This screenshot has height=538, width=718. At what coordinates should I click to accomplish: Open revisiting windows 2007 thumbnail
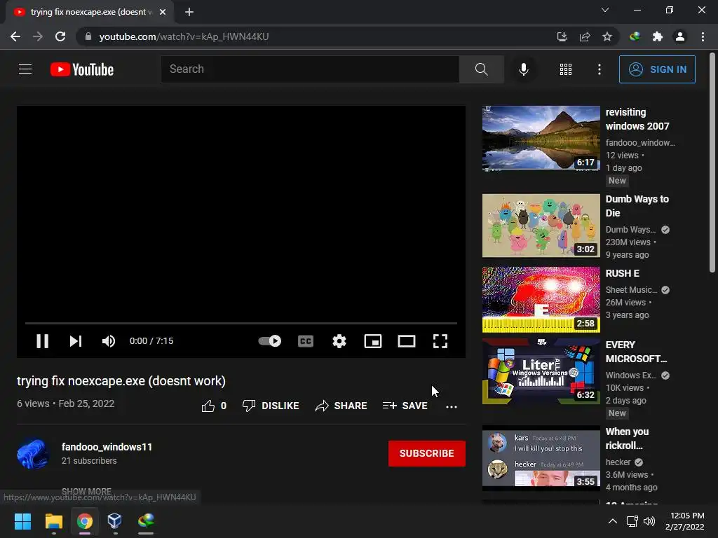click(x=541, y=139)
